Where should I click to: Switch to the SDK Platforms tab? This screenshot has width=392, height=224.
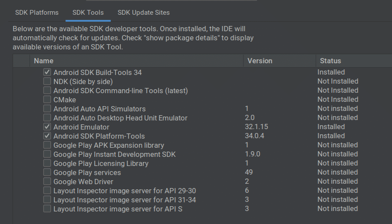point(37,13)
